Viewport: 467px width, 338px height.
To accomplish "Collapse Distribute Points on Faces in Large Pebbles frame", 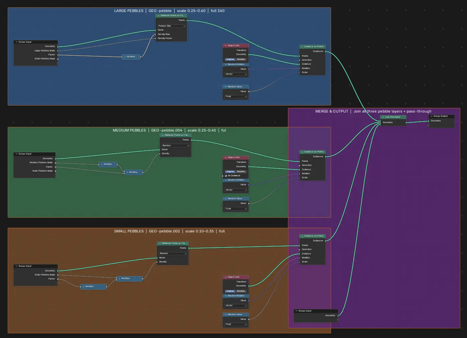I will pyautogui.click(x=158, y=16).
